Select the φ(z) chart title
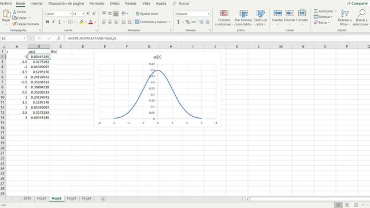Viewport: 370px width, 208px height. pos(157,57)
